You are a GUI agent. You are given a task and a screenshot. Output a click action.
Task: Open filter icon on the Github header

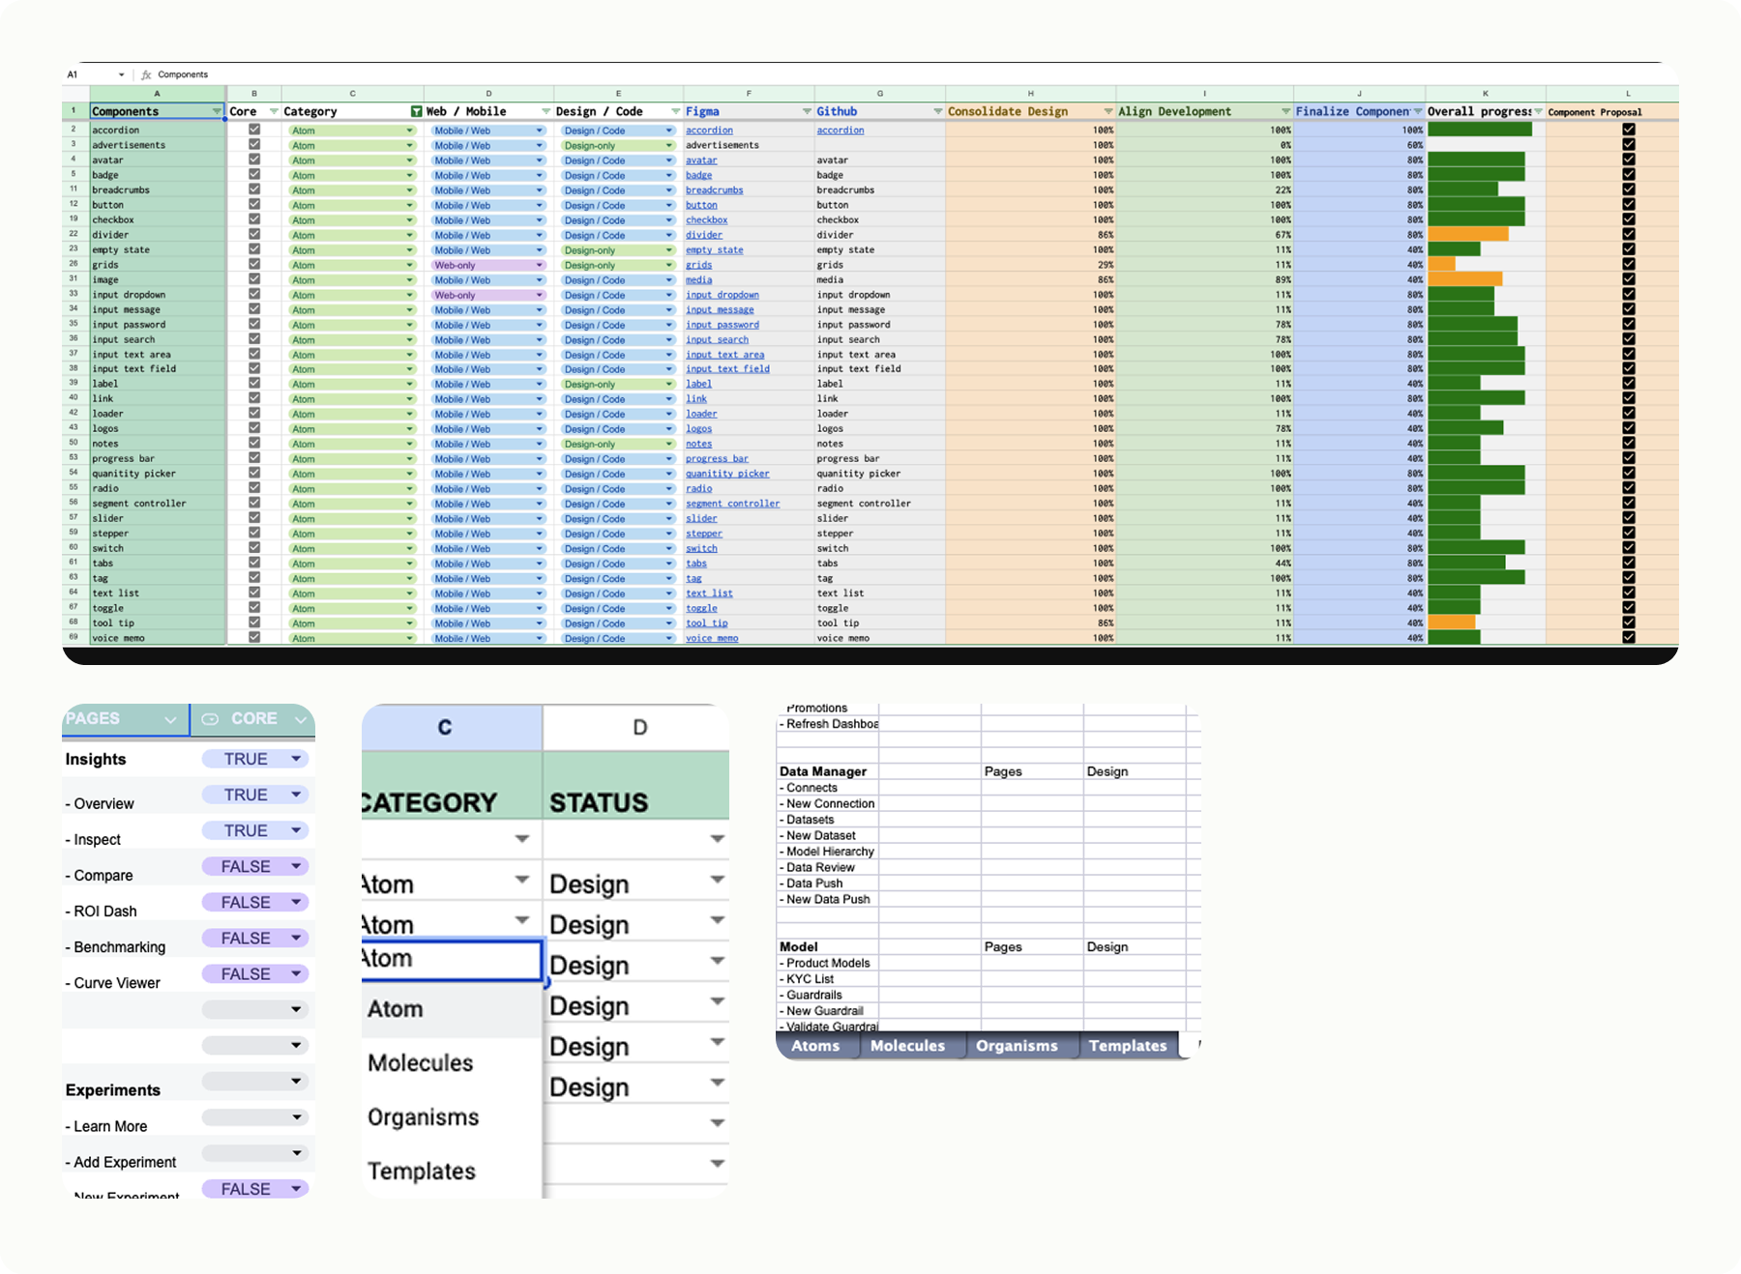[x=937, y=112]
